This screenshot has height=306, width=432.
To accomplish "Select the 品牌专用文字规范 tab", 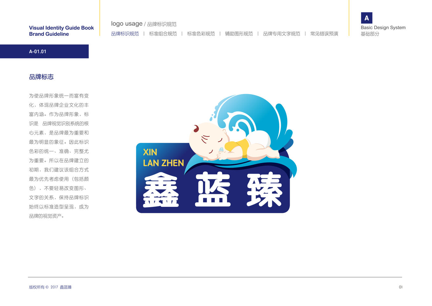I will 281,34.
